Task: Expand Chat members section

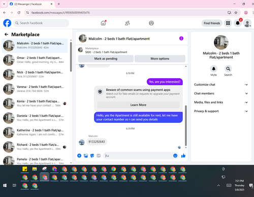Action: click(x=221, y=93)
